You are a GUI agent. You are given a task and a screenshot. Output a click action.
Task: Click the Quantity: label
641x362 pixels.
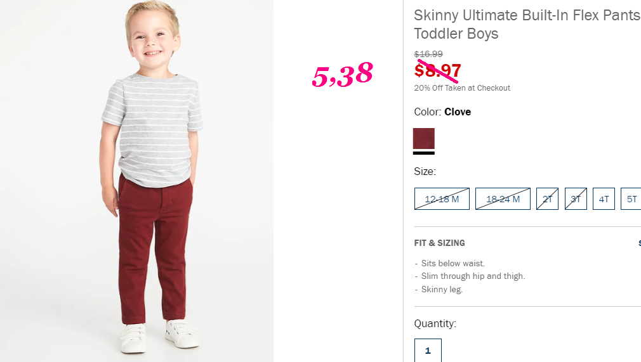(435, 323)
